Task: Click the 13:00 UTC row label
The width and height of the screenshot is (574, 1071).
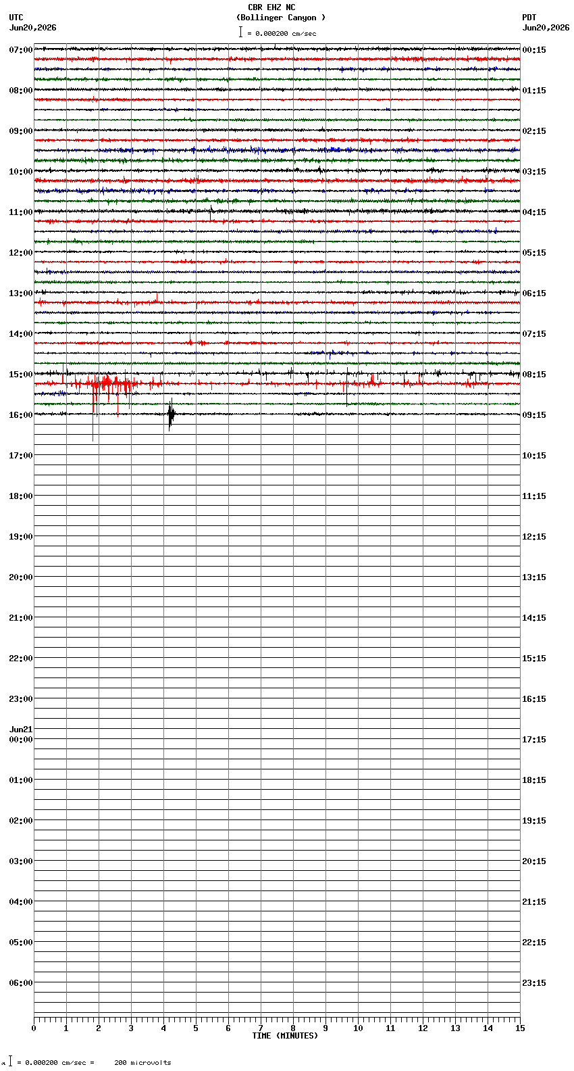Action: click(21, 293)
